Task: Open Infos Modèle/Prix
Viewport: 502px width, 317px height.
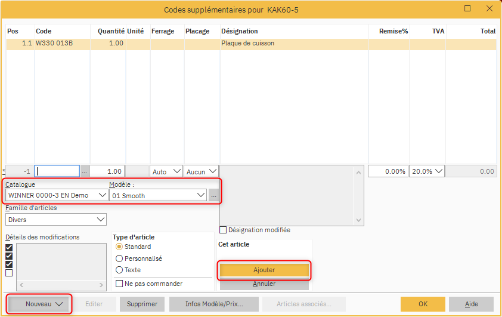Action: [214, 304]
